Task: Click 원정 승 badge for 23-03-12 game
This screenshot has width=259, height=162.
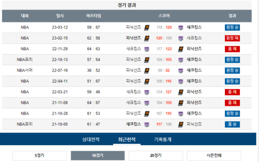Action: [232, 27]
